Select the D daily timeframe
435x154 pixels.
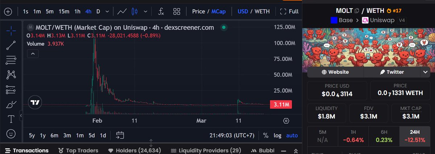98,12
